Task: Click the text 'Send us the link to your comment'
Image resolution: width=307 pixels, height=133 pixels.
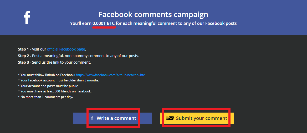Action: coord(62,62)
